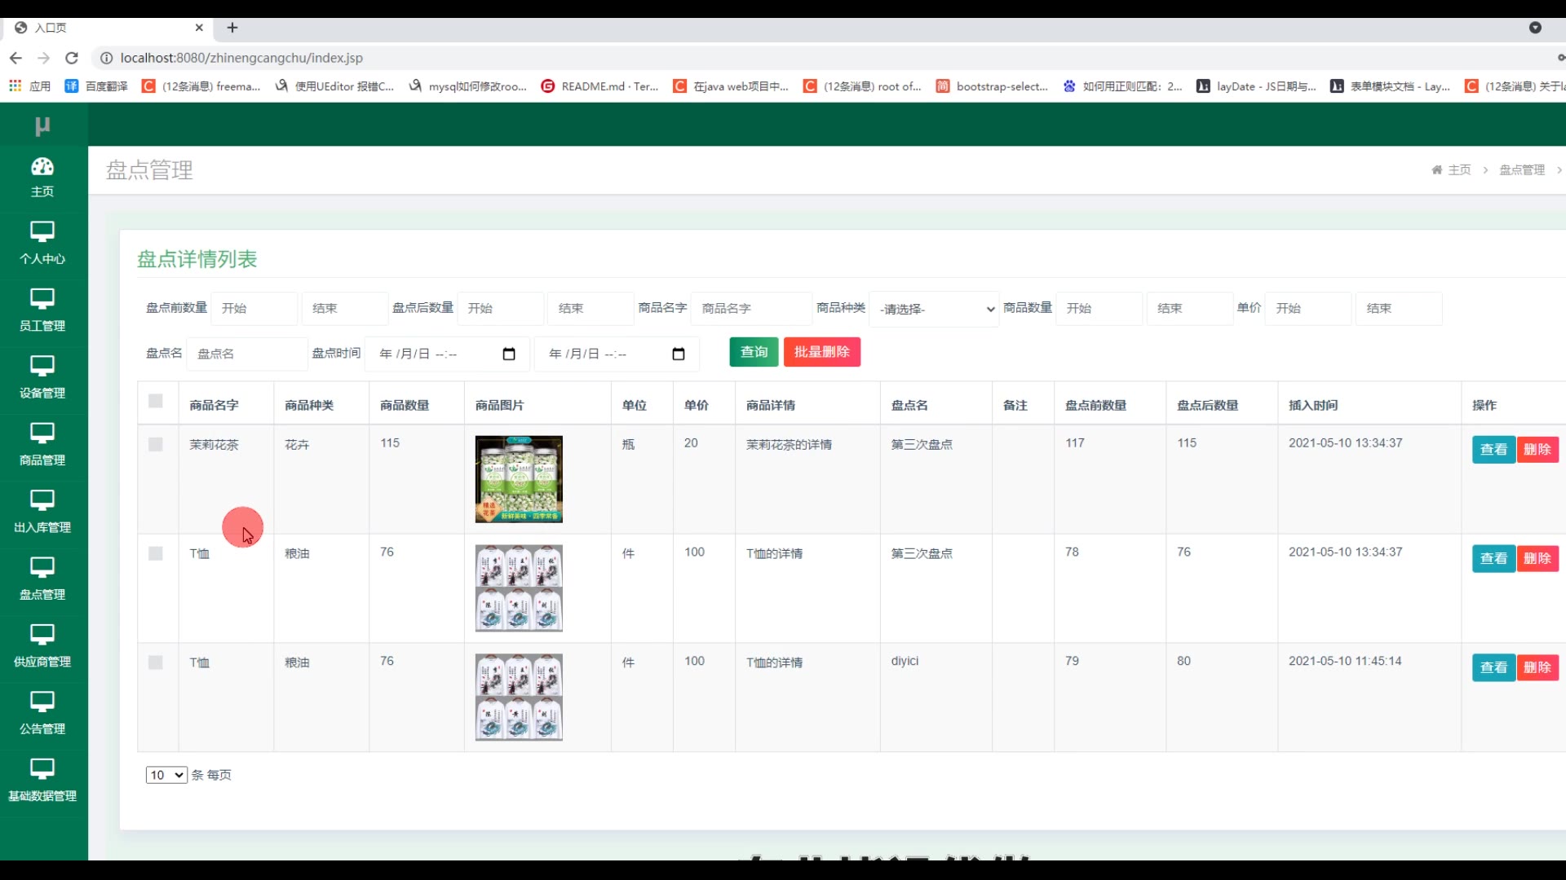Focus the 商品数量 结束 input

pos(1190,309)
